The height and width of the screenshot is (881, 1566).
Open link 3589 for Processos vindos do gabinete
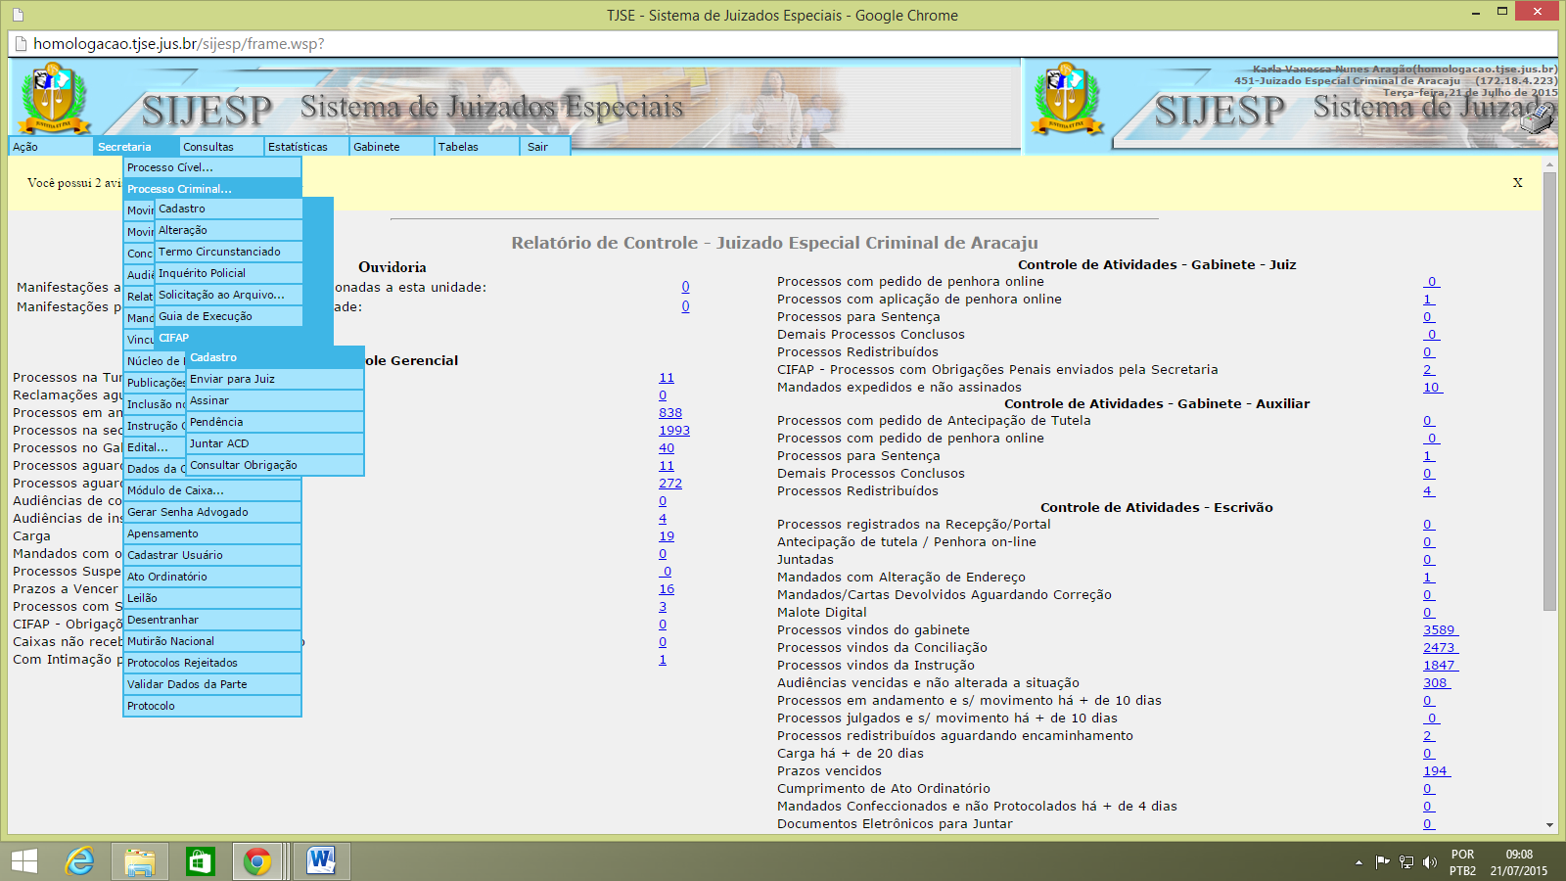pos(1439,630)
